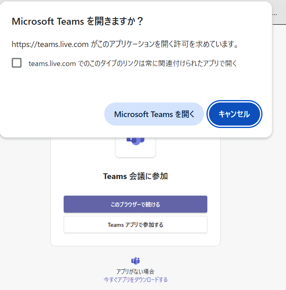Click the https://teams.live.com permission message
Screen dimensions: 286x290
pos(125,44)
